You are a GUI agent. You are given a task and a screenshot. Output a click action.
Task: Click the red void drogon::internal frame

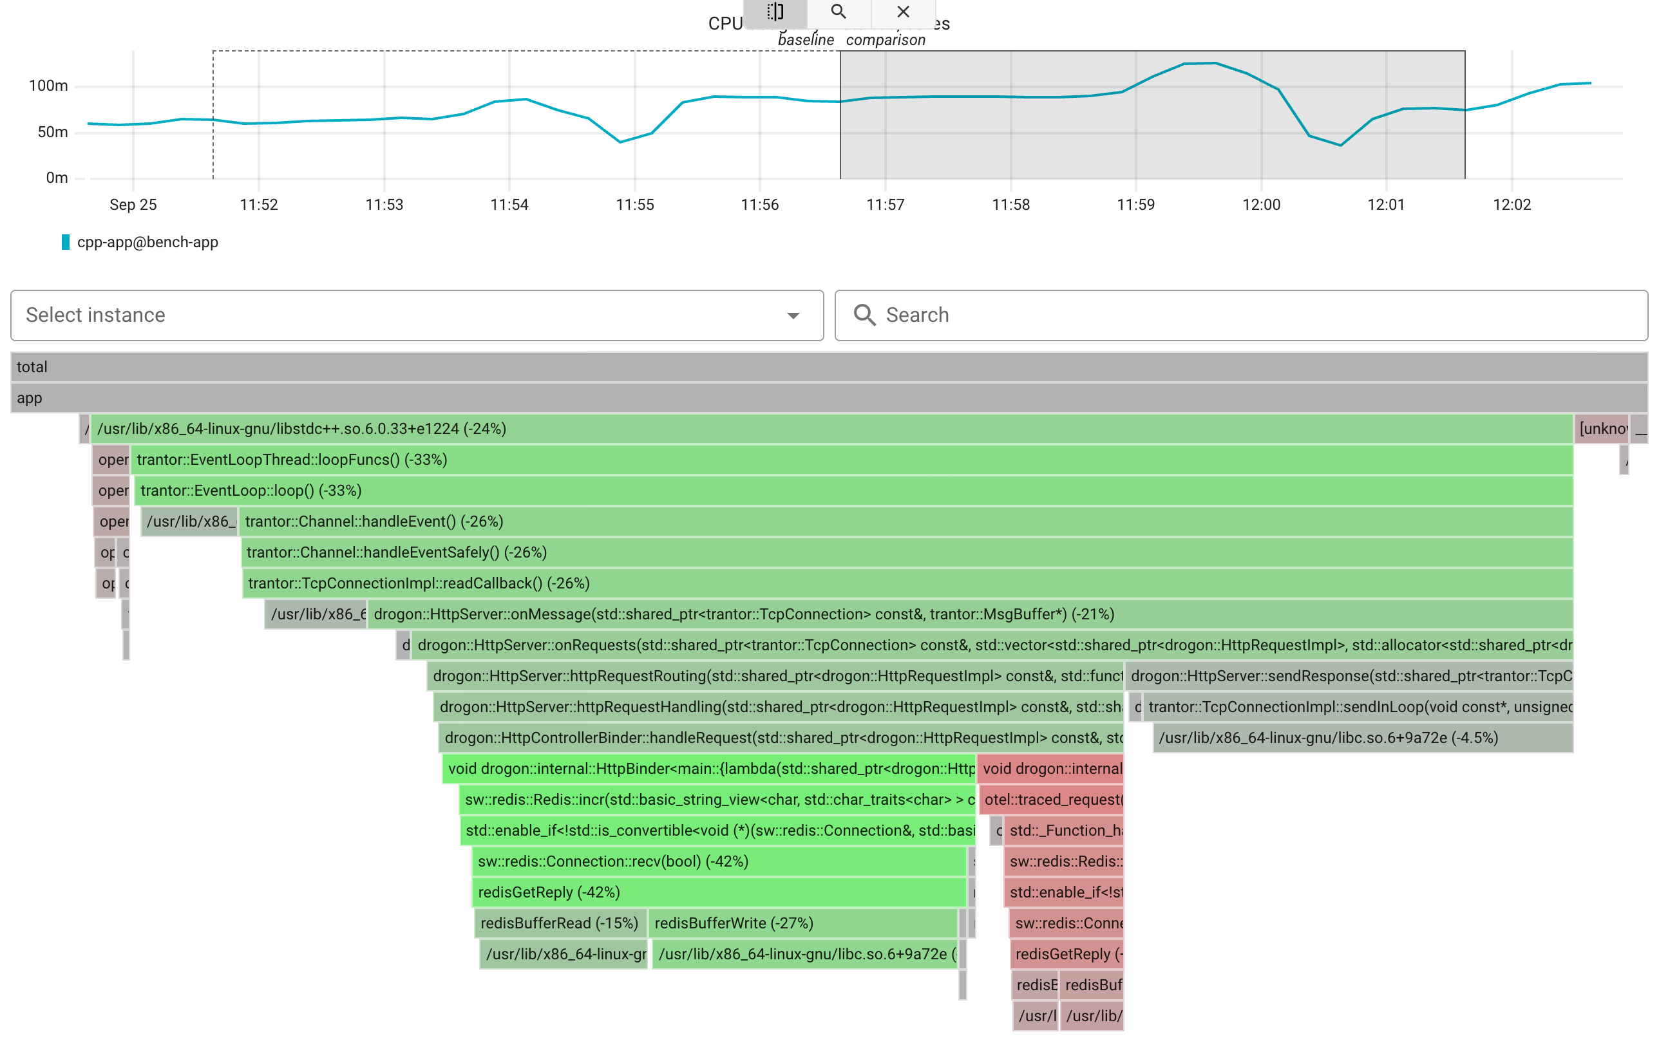pyautogui.click(x=1050, y=769)
